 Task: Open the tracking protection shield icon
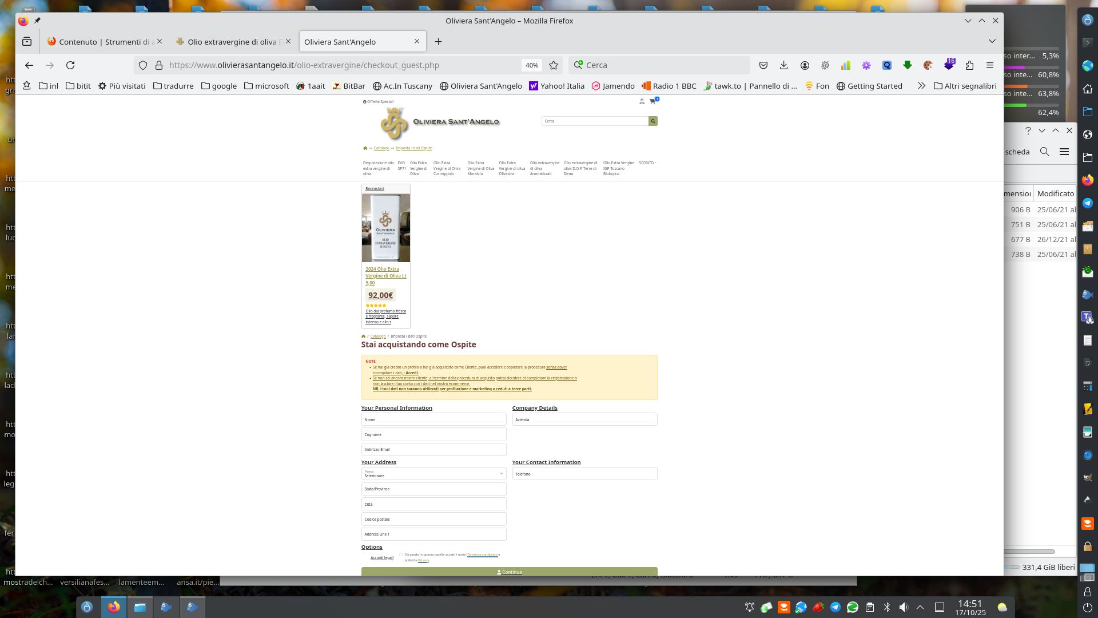[x=143, y=65]
